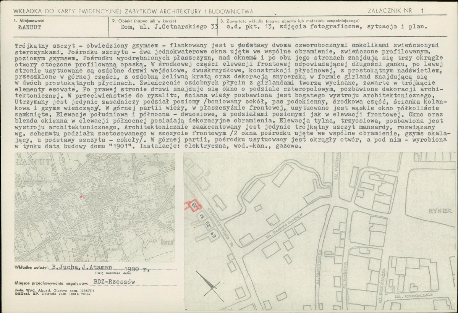Click the Osiedle label on the topographic map
The height and width of the screenshot is (313, 458).
[156, 163]
